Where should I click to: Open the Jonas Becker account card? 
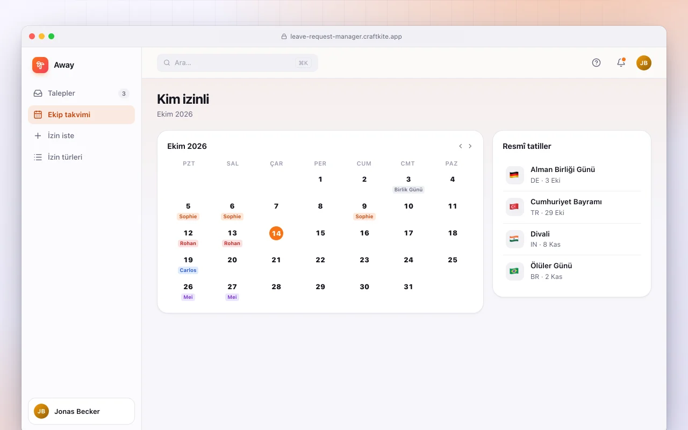click(81, 411)
